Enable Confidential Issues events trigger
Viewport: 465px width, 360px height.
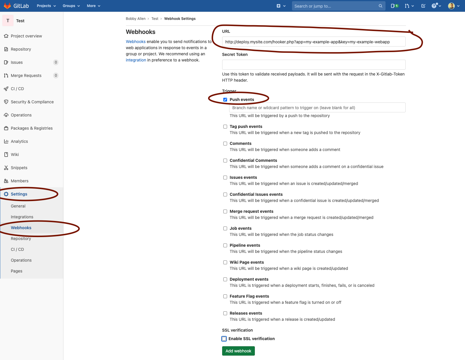(x=225, y=194)
